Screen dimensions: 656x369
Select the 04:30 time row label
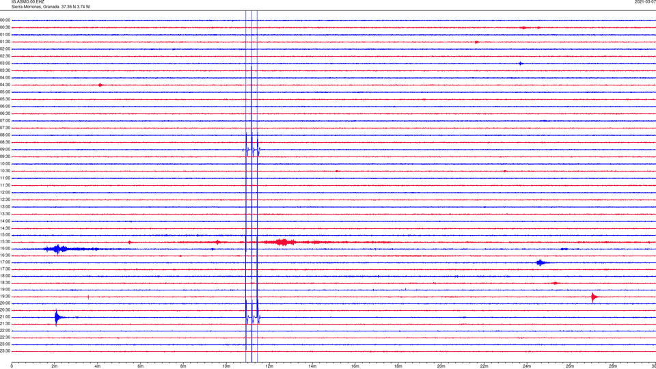(x=5, y=85)
